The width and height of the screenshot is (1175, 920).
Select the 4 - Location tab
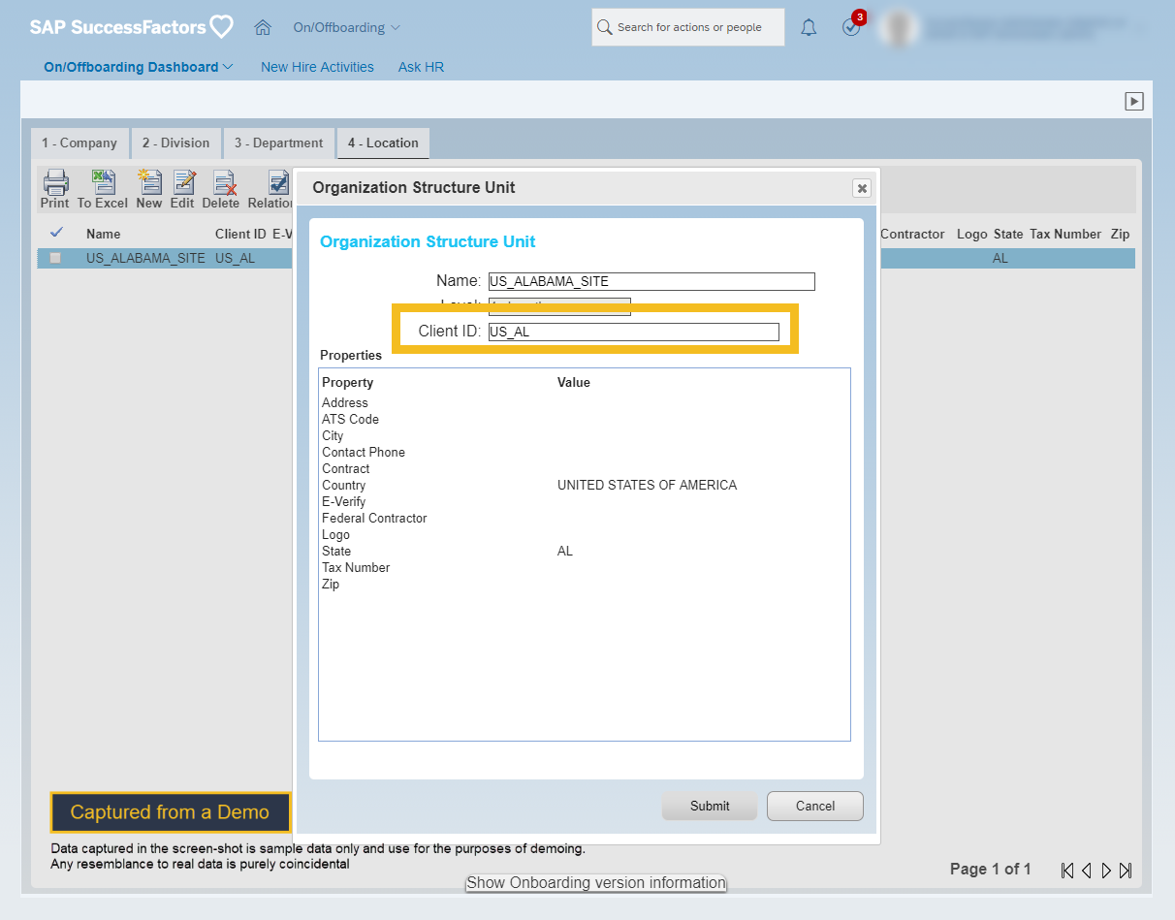click(383, 143)
